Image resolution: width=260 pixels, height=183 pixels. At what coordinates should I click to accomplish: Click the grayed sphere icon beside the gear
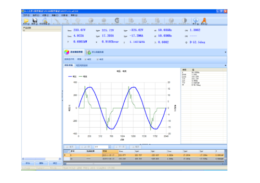tap(91, 20)
